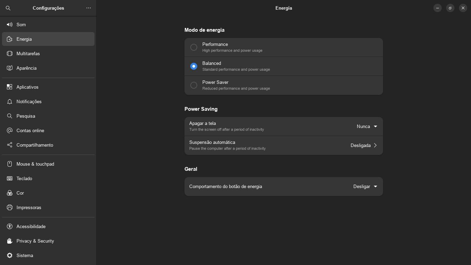This screenshot has width=471, height=265.
Task: Click the Modo de energia heading
Action: 204,30
